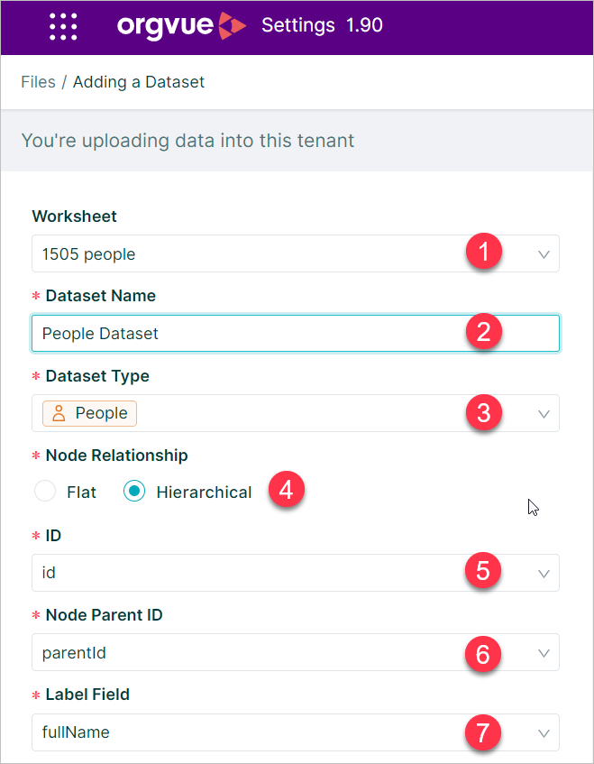This screenshot has height=764, width=594.
Task: Expand the Worksheet dropdown showing 1505 people
Action: tap(544, 253)
